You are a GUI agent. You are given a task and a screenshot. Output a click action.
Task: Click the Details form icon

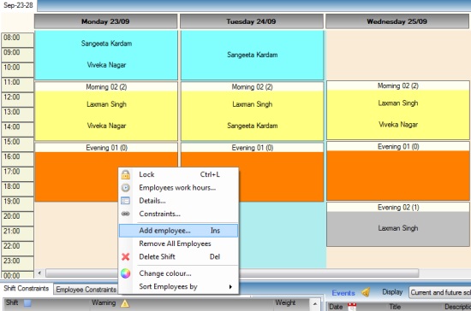click(x=125, y=201)
